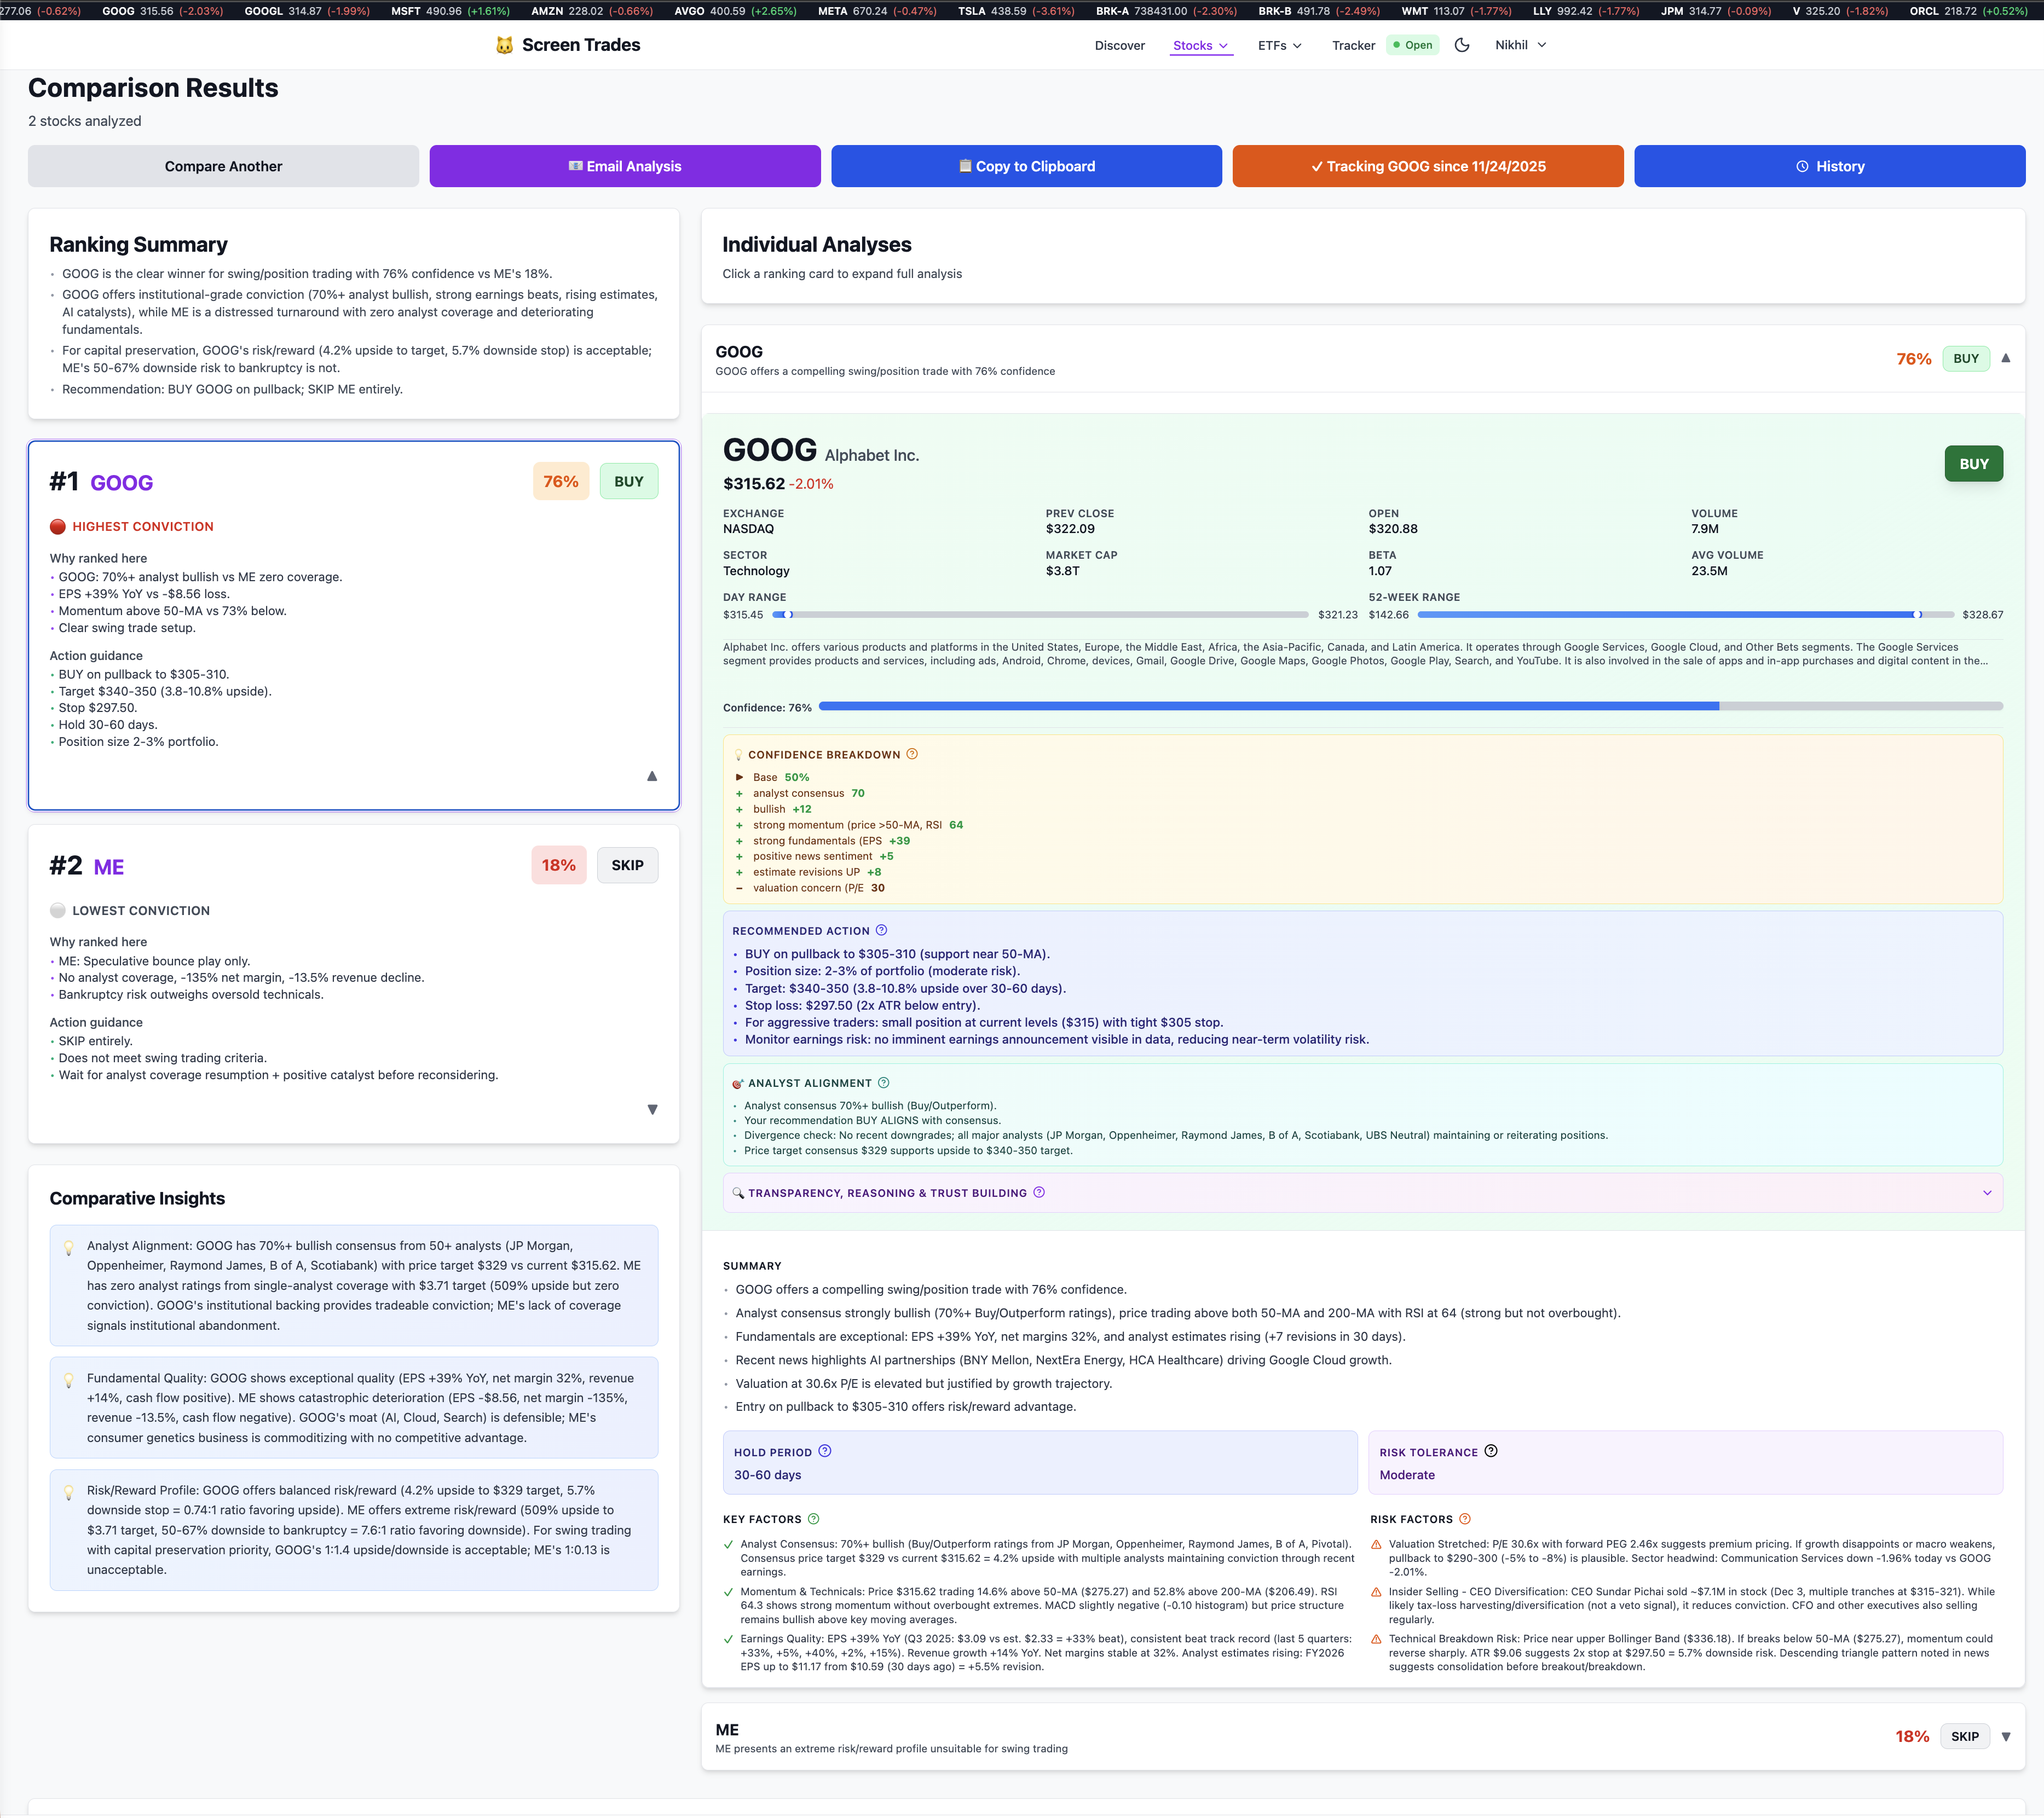Expand the Base 50% disclosure triangle
Image resolution: width=2044 pixels, height=1818 pixels.
tap(740, 777)
